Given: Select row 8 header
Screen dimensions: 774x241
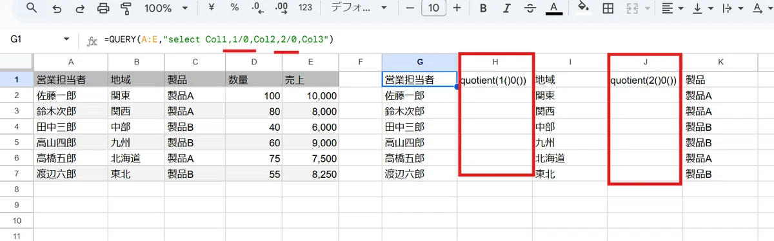Looking at the screenshot, I should [x=16, y=189].
